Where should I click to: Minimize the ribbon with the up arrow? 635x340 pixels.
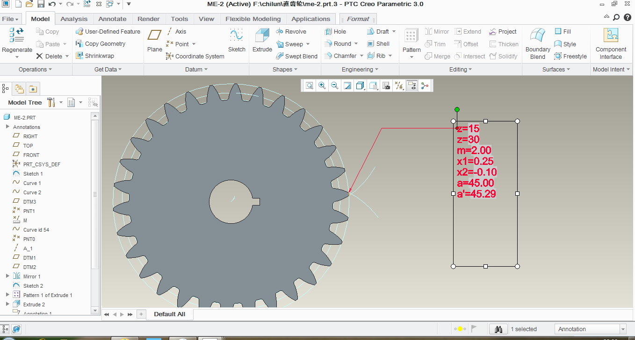coord(606,17)
